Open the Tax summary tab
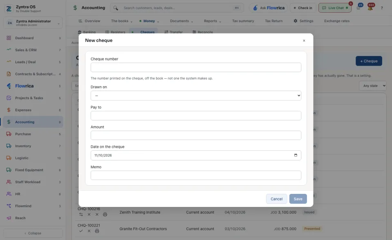Image resolution: width=392 pixels, height=240 pixels. coord(243,21)
